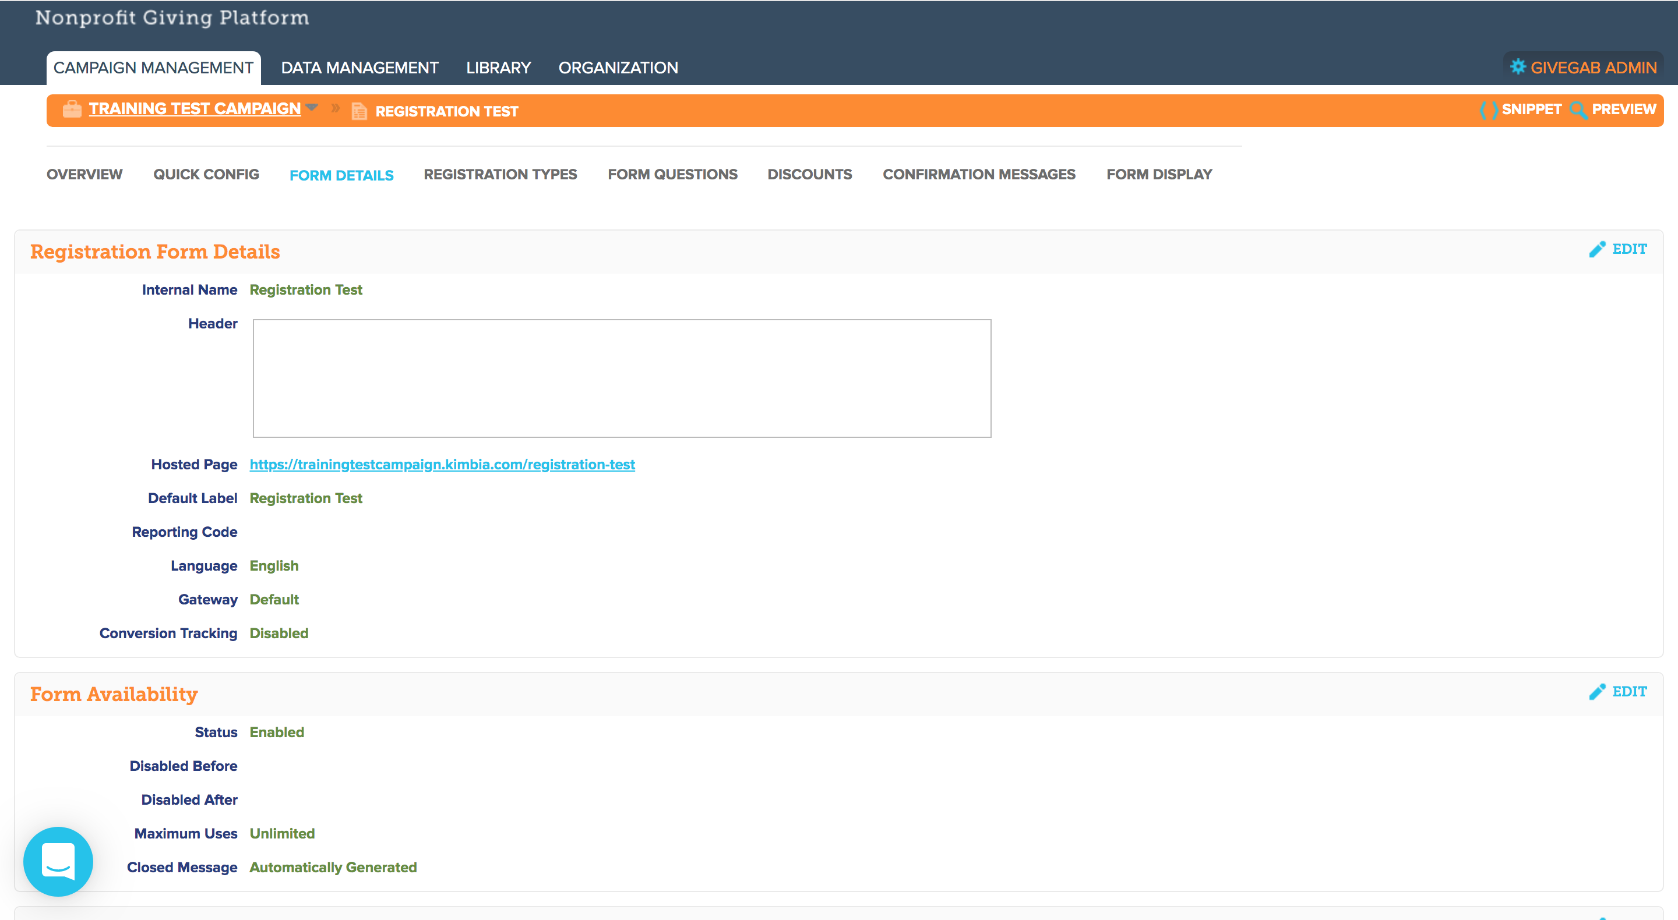Click the Closed Message label
The width and height of the screenshot is (1678, 920).
[182, 868]
